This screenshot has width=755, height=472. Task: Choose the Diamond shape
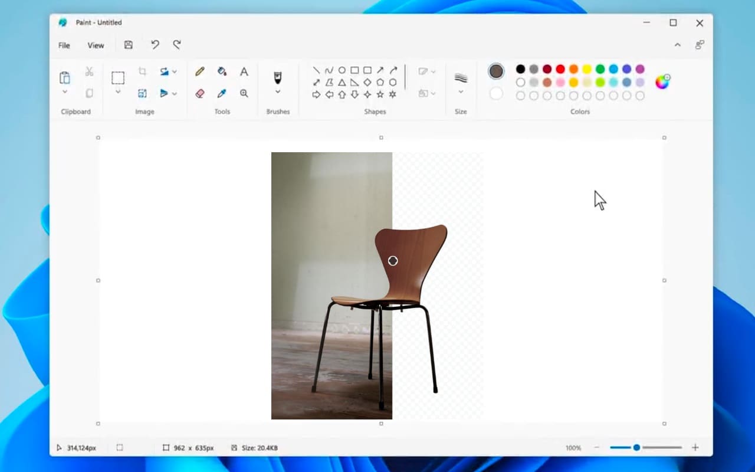pyautogui.click(x=367, y=83)
